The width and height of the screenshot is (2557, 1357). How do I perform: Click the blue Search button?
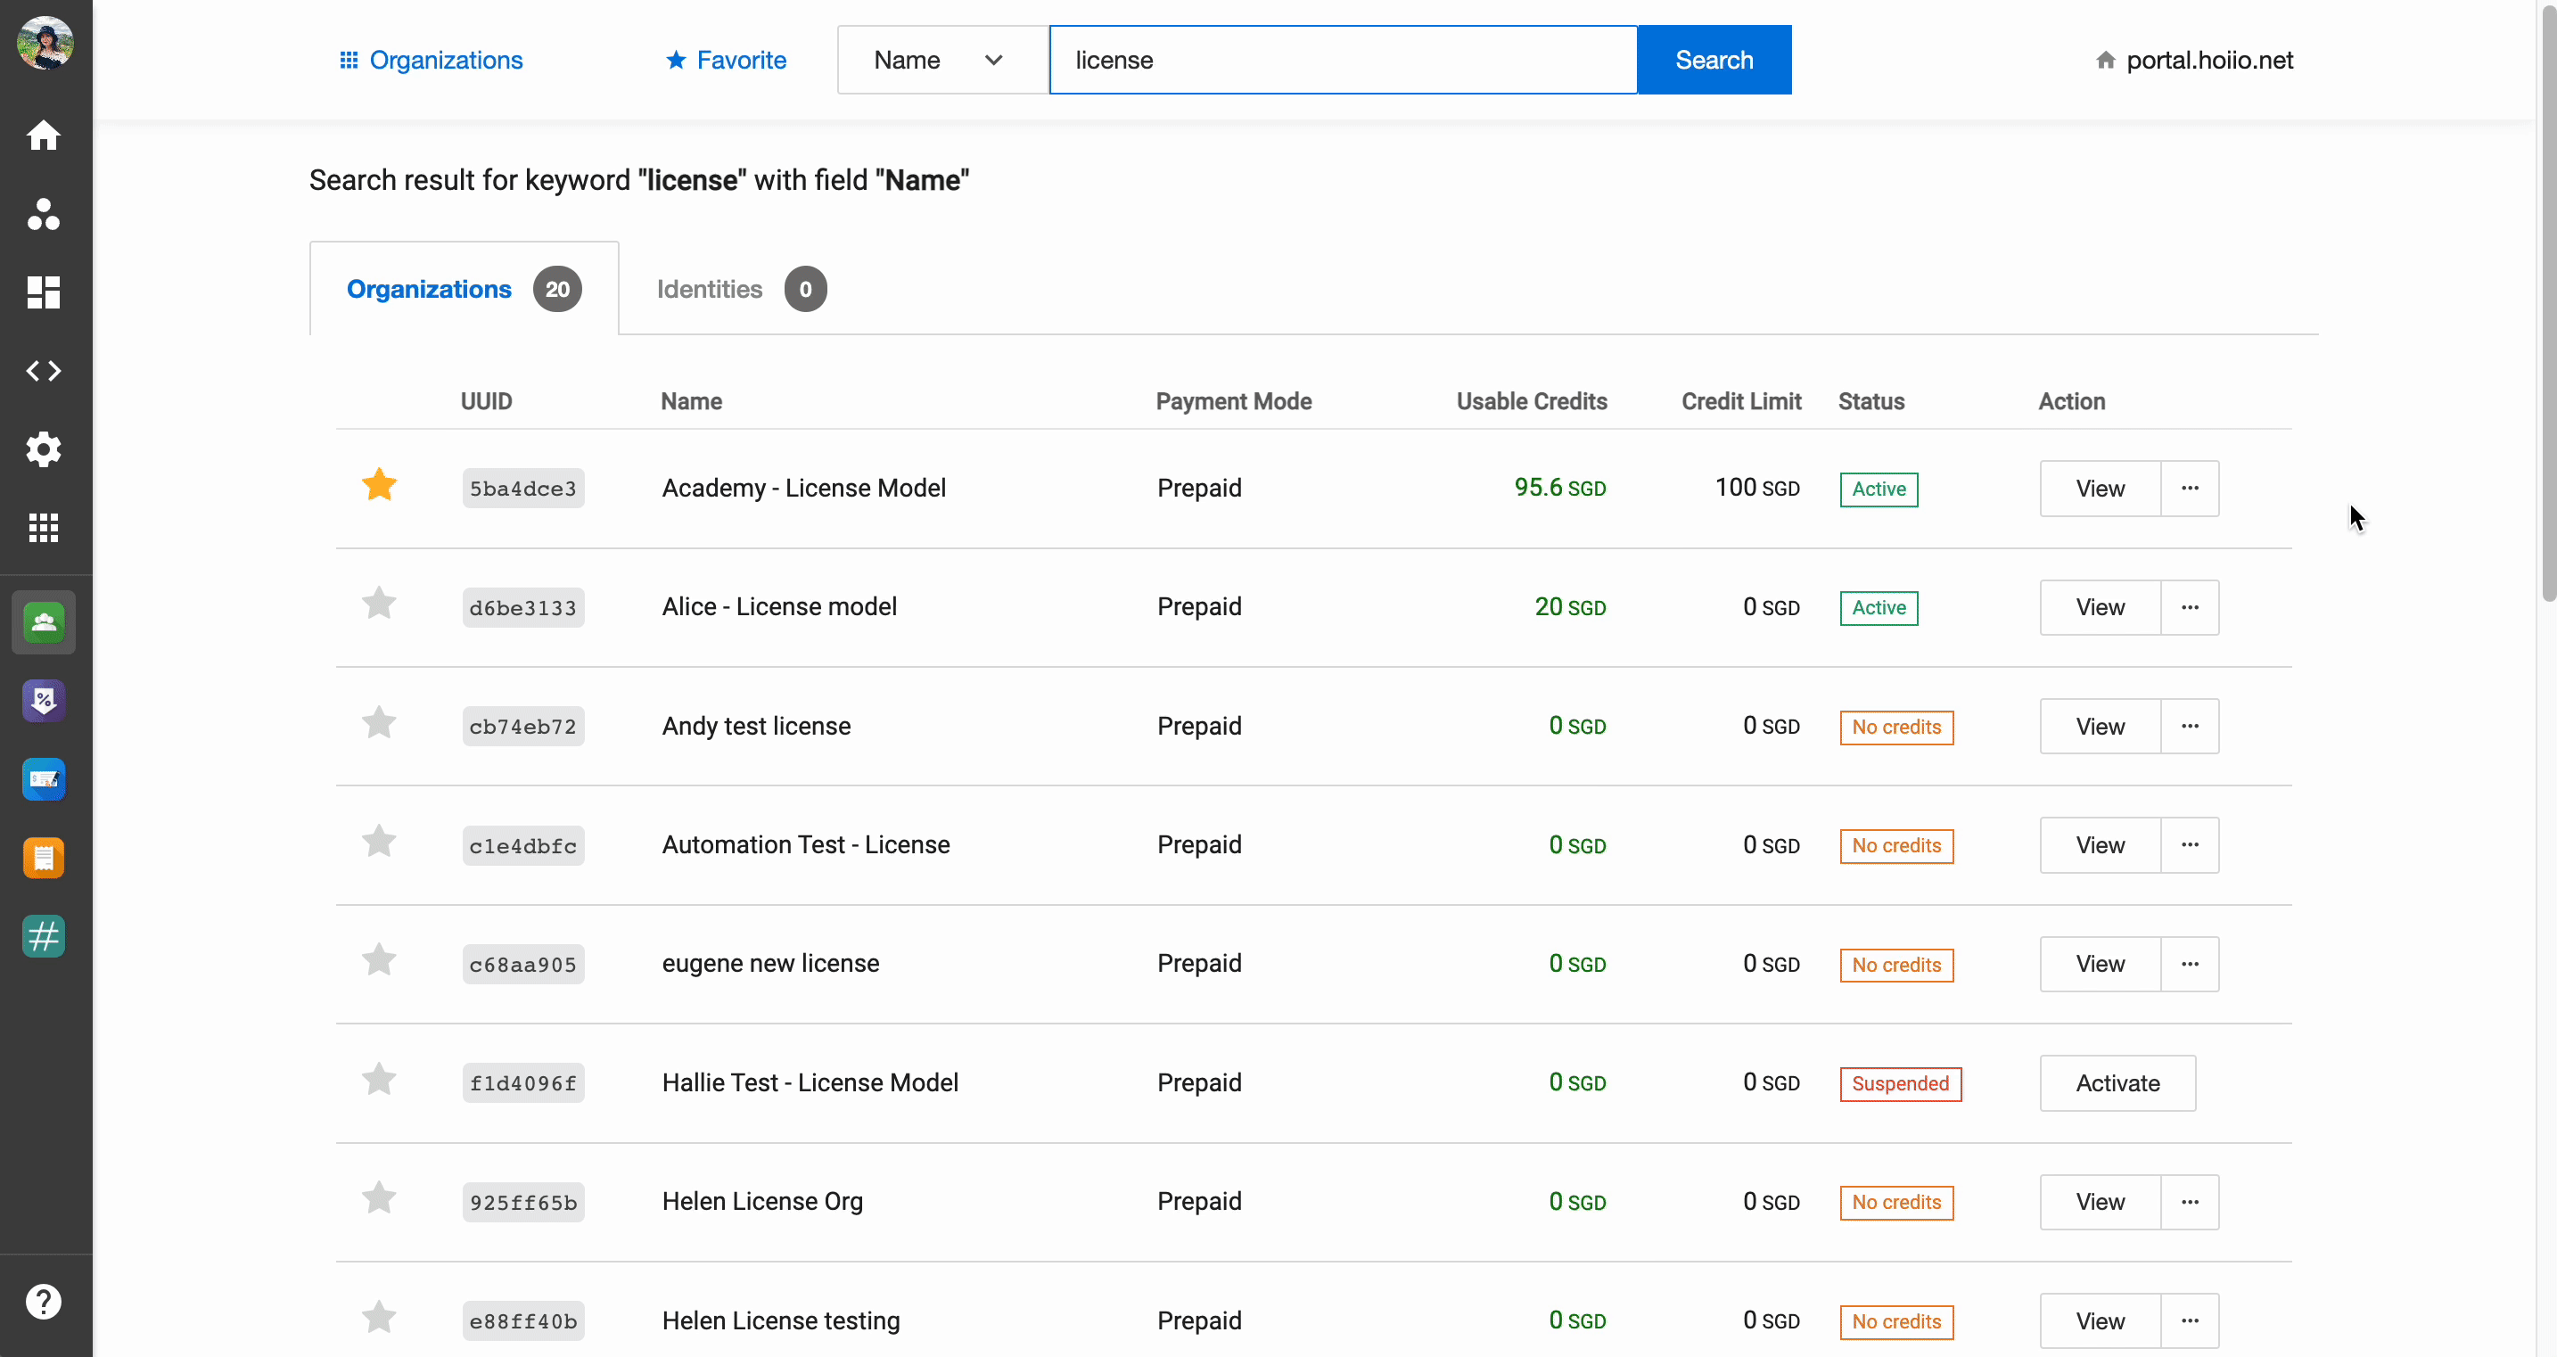coord(1714,61)
